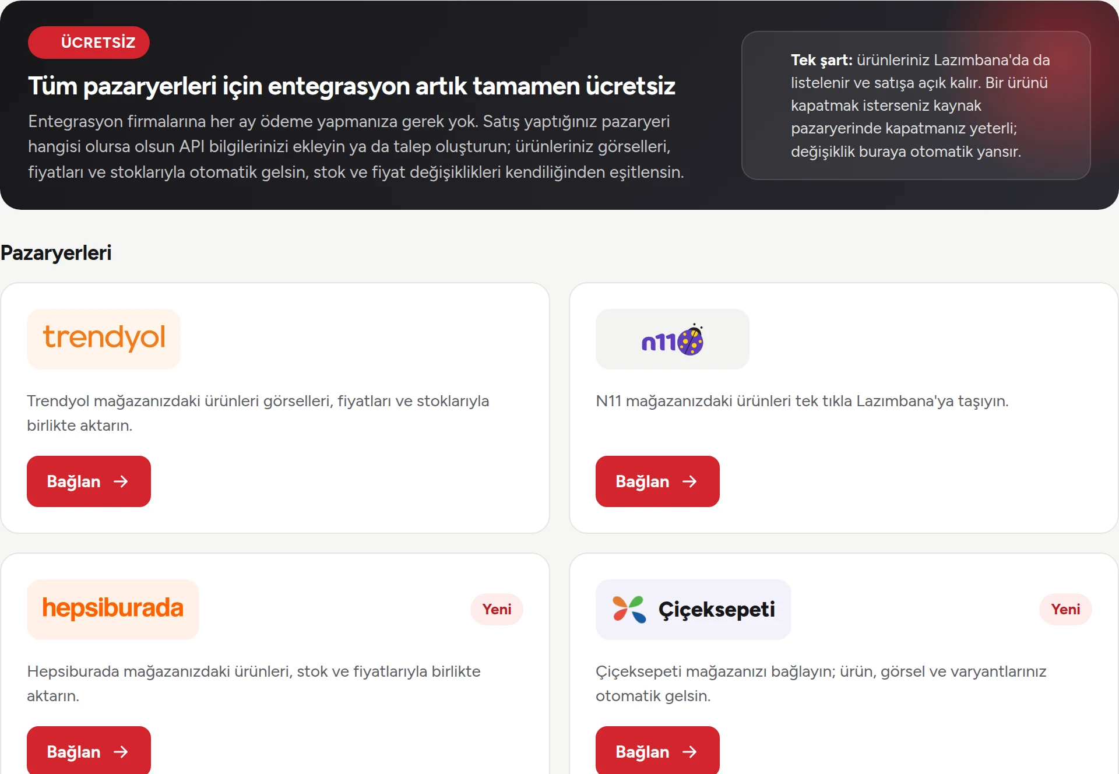Click the headline 'Tüm pazaryerleri için entegrasyon artık tamamen ücretsiz'

coord(351,86)
